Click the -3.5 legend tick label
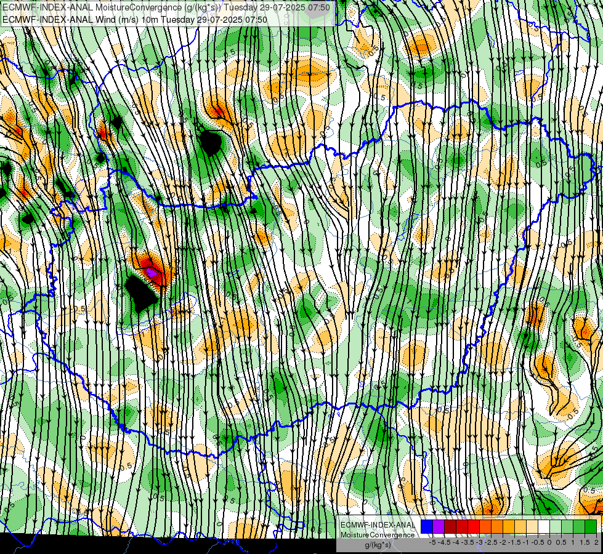This screenshot has height=554, width=603. tap(467, 542)
